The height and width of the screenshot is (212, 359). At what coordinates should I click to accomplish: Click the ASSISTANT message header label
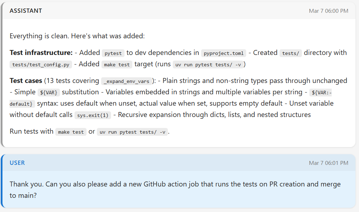click(26, 11)
